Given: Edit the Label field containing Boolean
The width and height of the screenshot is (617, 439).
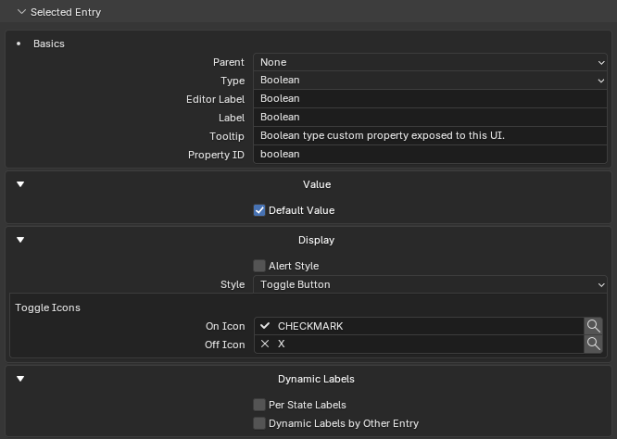Looking at the screenshot, I should pos(430,118).
